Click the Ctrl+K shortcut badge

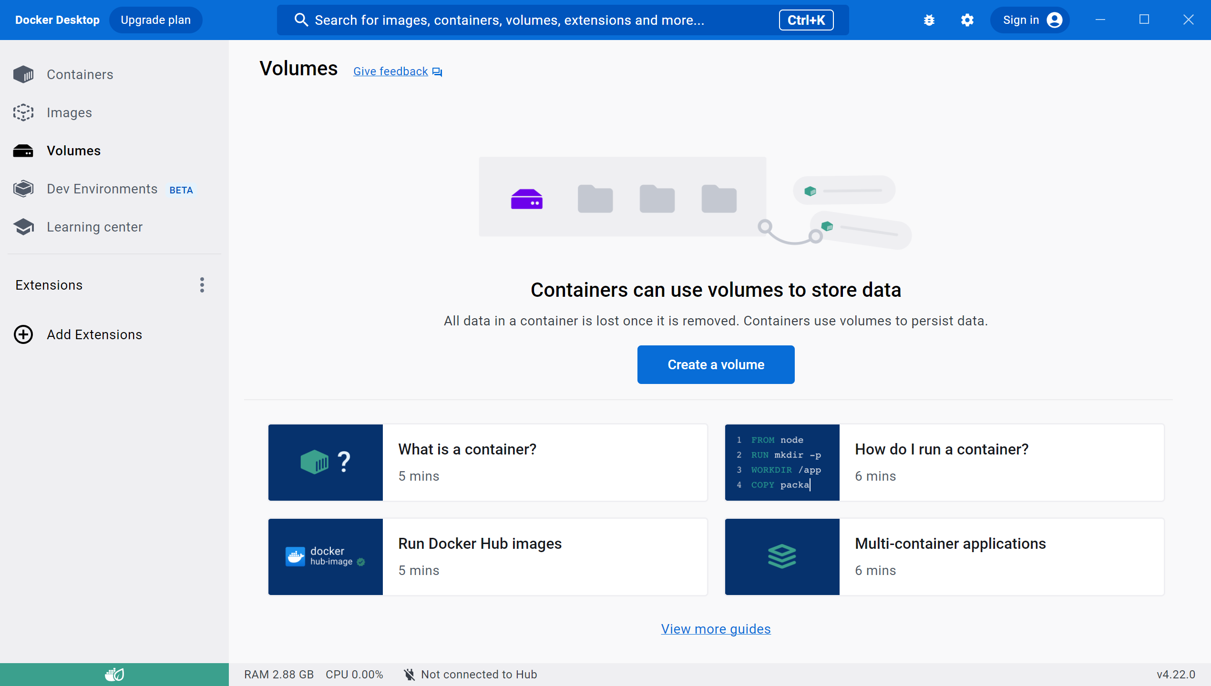click(806, 20)
